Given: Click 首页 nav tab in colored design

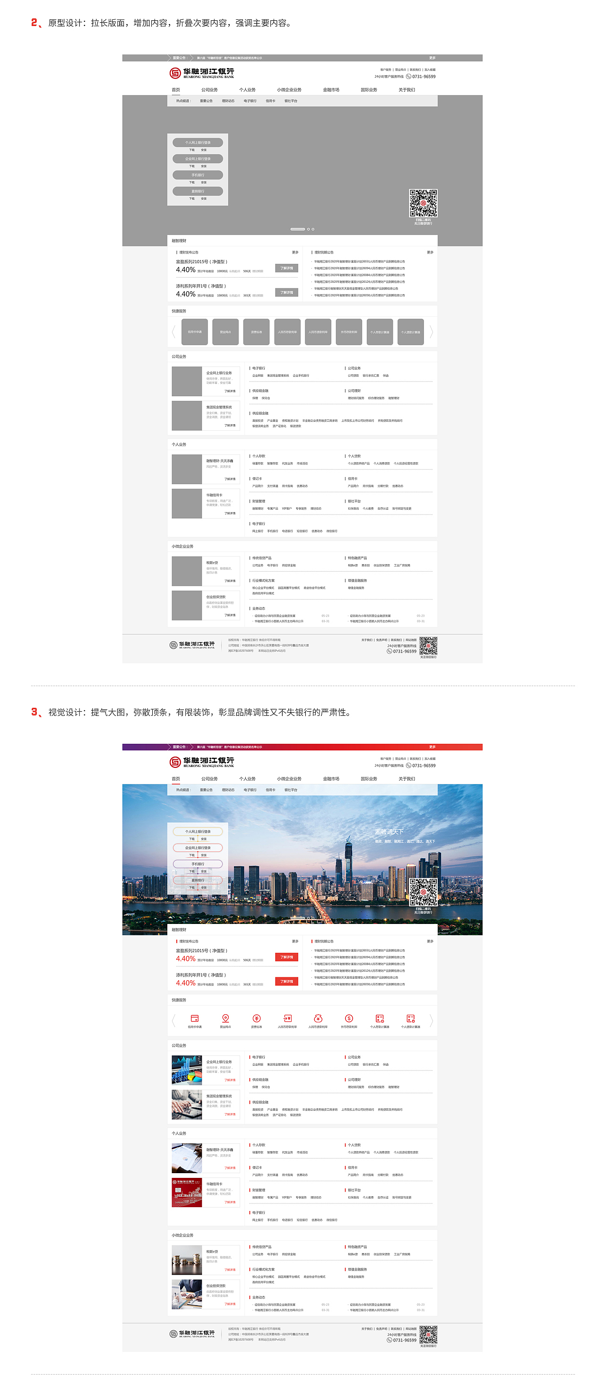Looking at the screenshot, I should (176, 779).
